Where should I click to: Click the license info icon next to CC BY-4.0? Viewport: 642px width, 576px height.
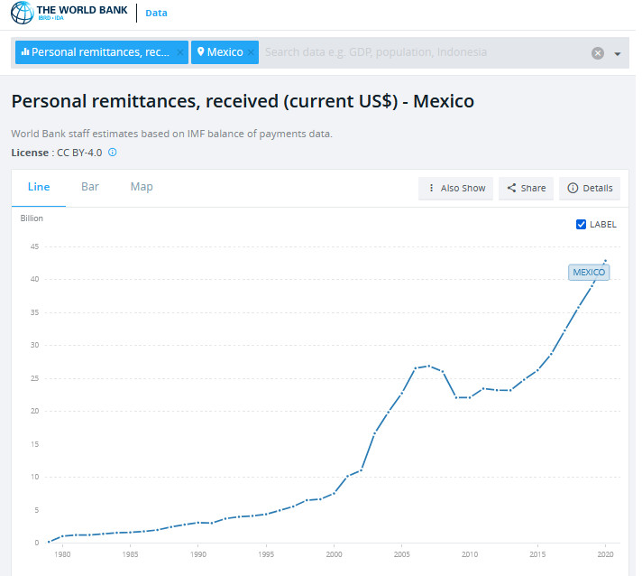[113, 153]
